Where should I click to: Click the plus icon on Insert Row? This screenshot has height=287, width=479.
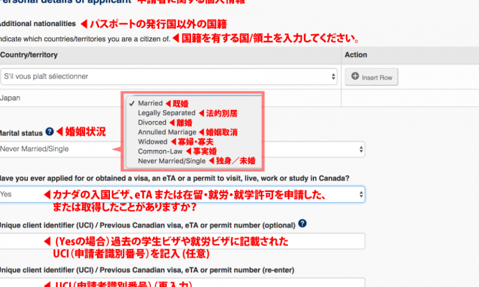pos(355,76)
